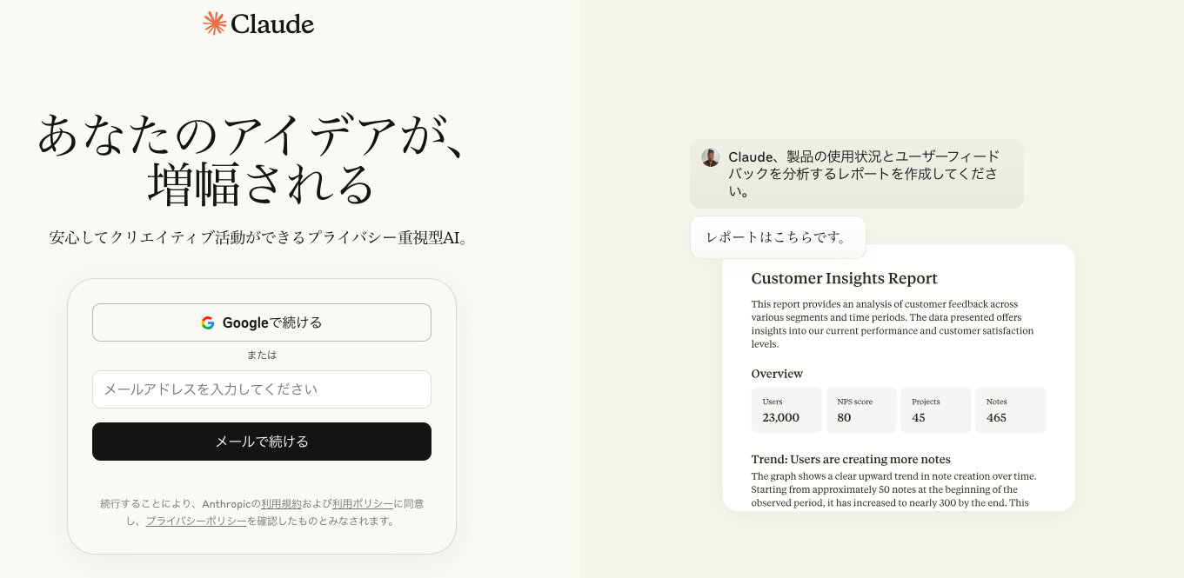The image size is (1184, 578).
Task: Continue with Google button
Action: pyautogui.click(x=262, y=322)
